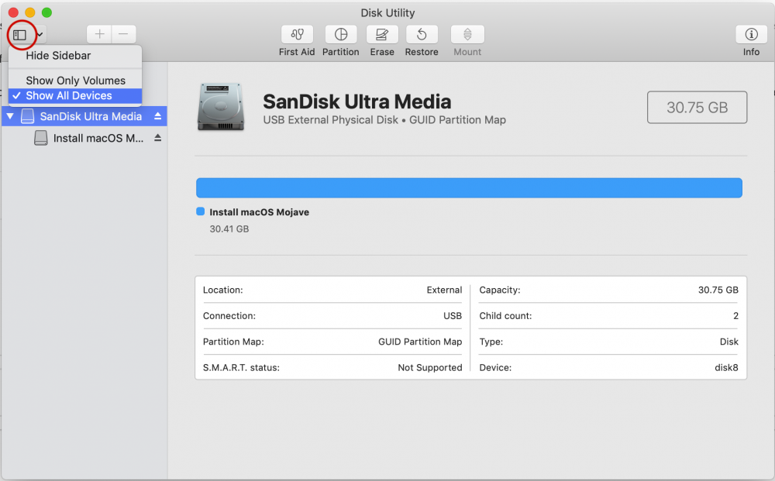
Task: Run First Aid from the toolbar
Action: click(297, 34)
